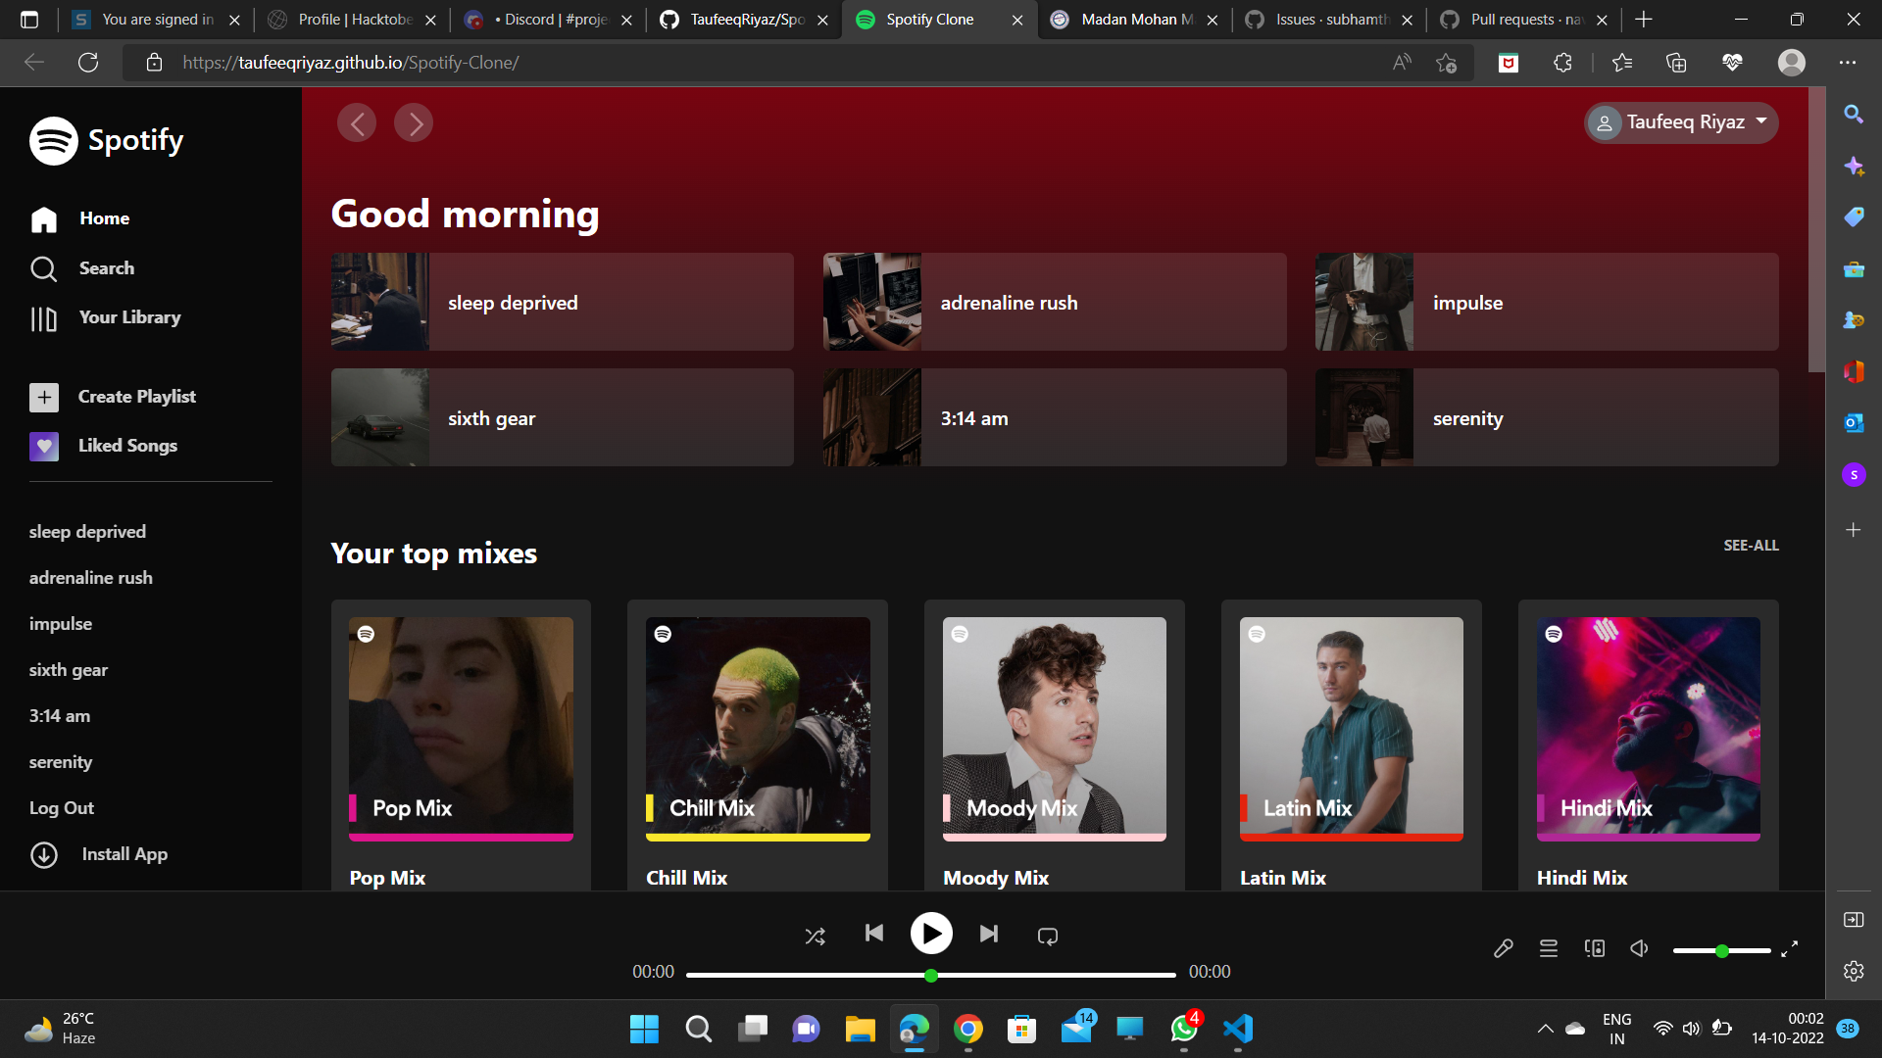Adjust the volume slider handle

coord(1721,951)
